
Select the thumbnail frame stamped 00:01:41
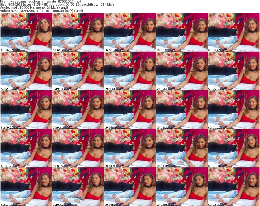point(234,148)
